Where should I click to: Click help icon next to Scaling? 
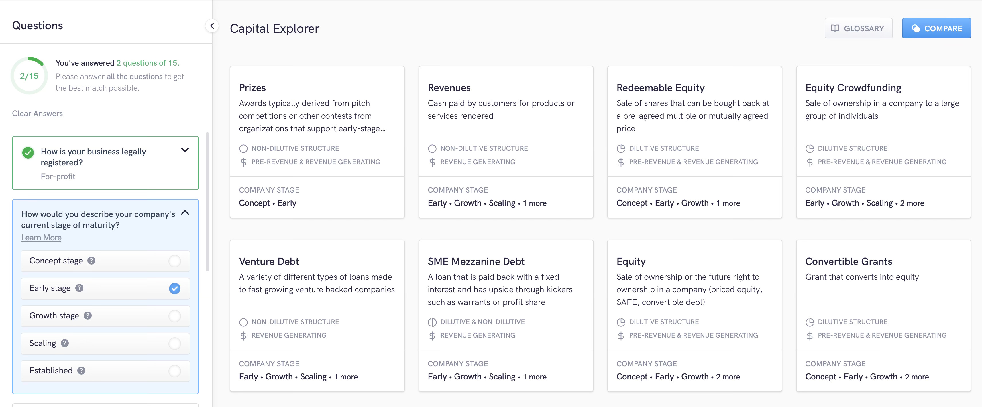(65, 343)
